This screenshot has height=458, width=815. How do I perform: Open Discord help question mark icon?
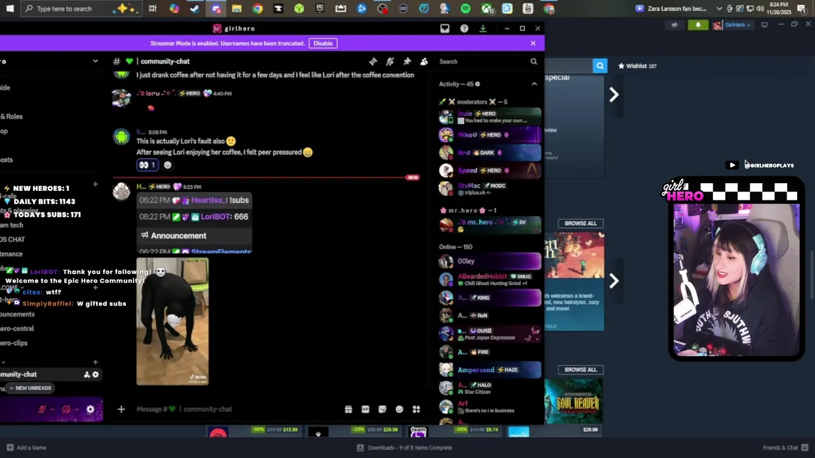(464, 29)
